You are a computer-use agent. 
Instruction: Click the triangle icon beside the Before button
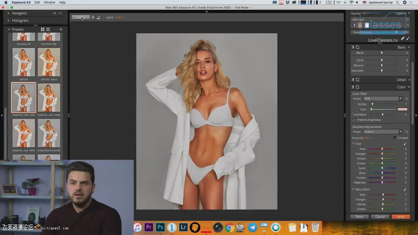tap(98, 17)
